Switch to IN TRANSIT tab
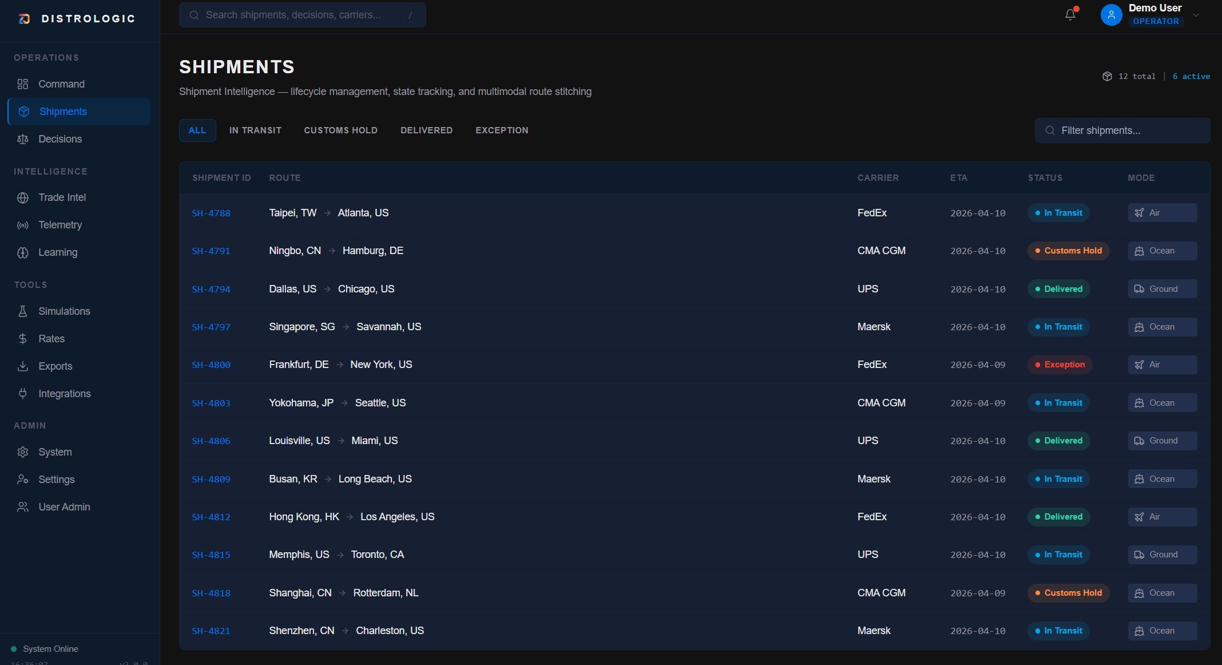Viewport: 1222px width, 665px height. pos(255,130)
